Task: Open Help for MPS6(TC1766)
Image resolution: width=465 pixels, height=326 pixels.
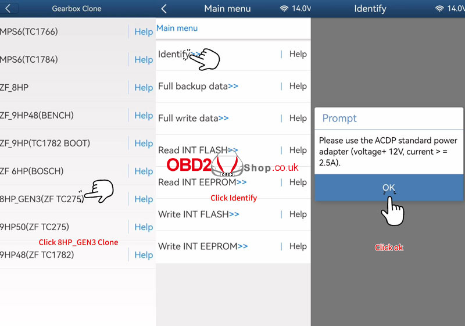Action: [144, 32]
